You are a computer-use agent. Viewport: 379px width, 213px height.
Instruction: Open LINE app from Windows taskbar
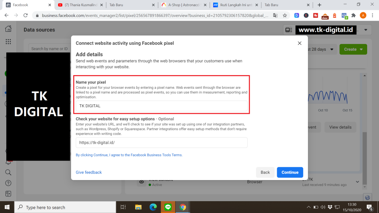pos(168,207)
